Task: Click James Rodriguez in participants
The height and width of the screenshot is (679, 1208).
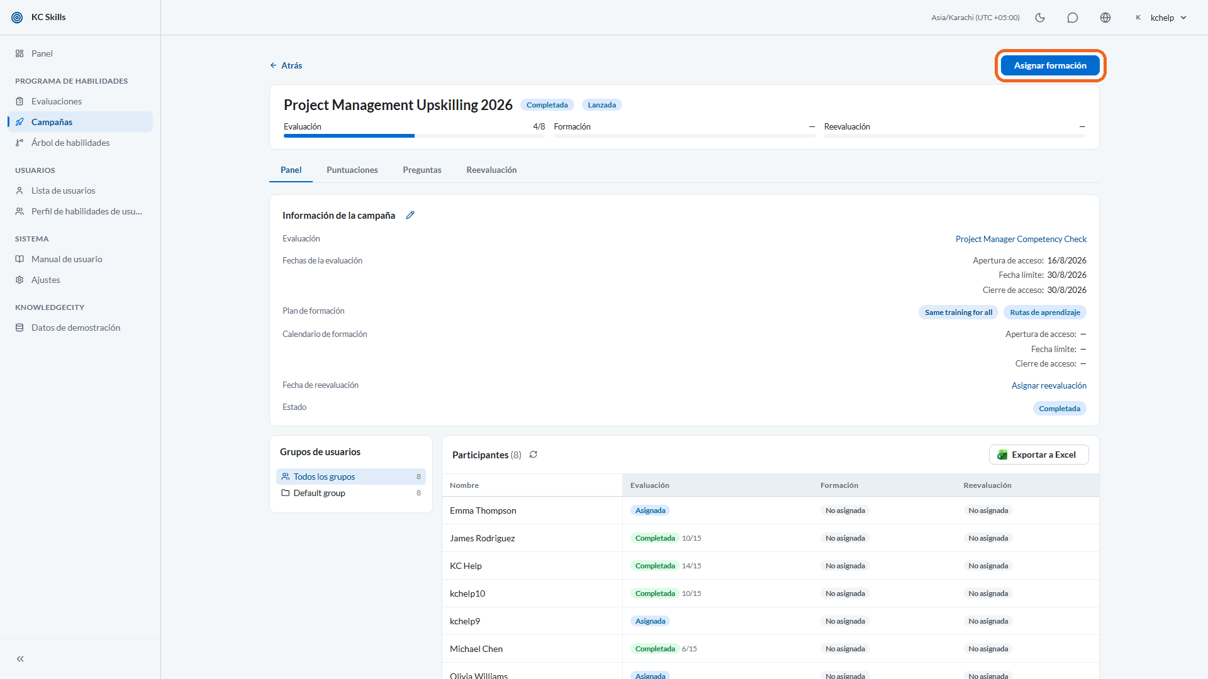Action: (482, 538)
